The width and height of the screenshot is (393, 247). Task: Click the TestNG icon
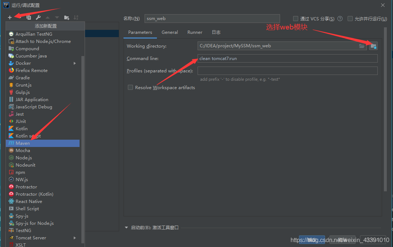11,230
